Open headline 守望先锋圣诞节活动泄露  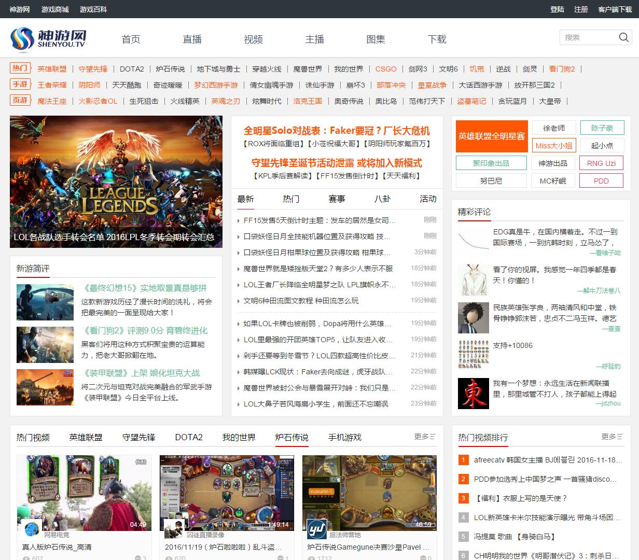[x=337, y=163]
